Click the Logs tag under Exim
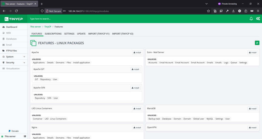 226,63
